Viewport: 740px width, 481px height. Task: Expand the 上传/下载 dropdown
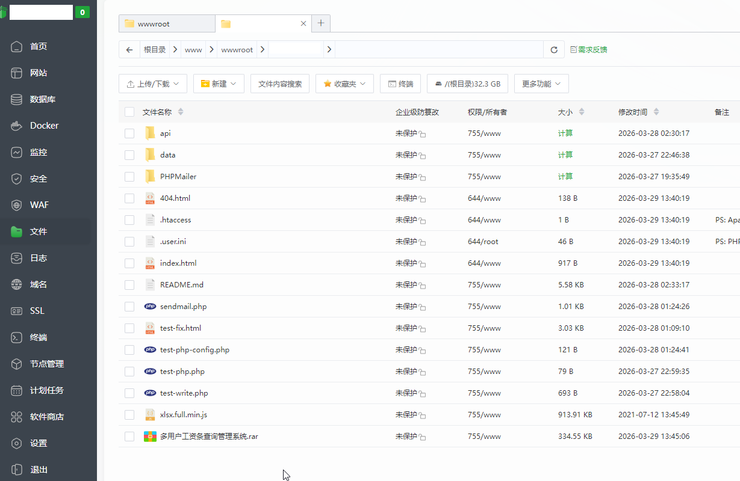(x=152, y=84)
